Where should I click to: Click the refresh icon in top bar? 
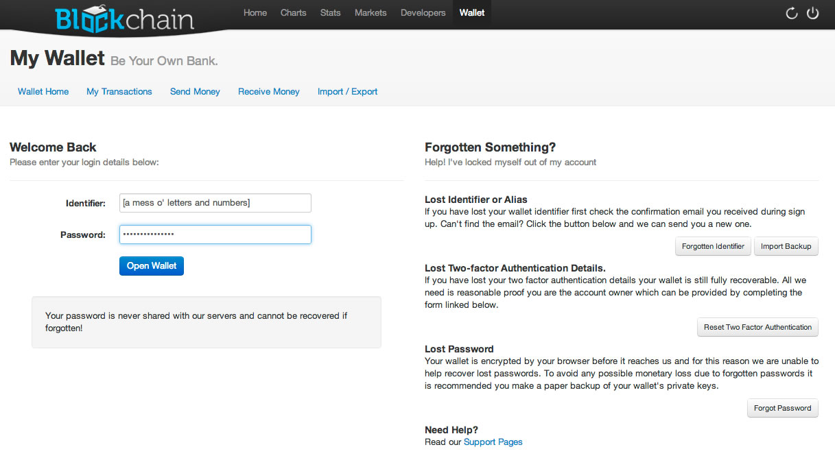792,13
